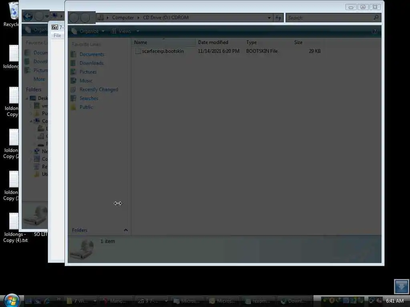Image resolution: width=410 pixels, height=307 pixels.
Task: Open address bar history dropdown
Action: (269, 18)
